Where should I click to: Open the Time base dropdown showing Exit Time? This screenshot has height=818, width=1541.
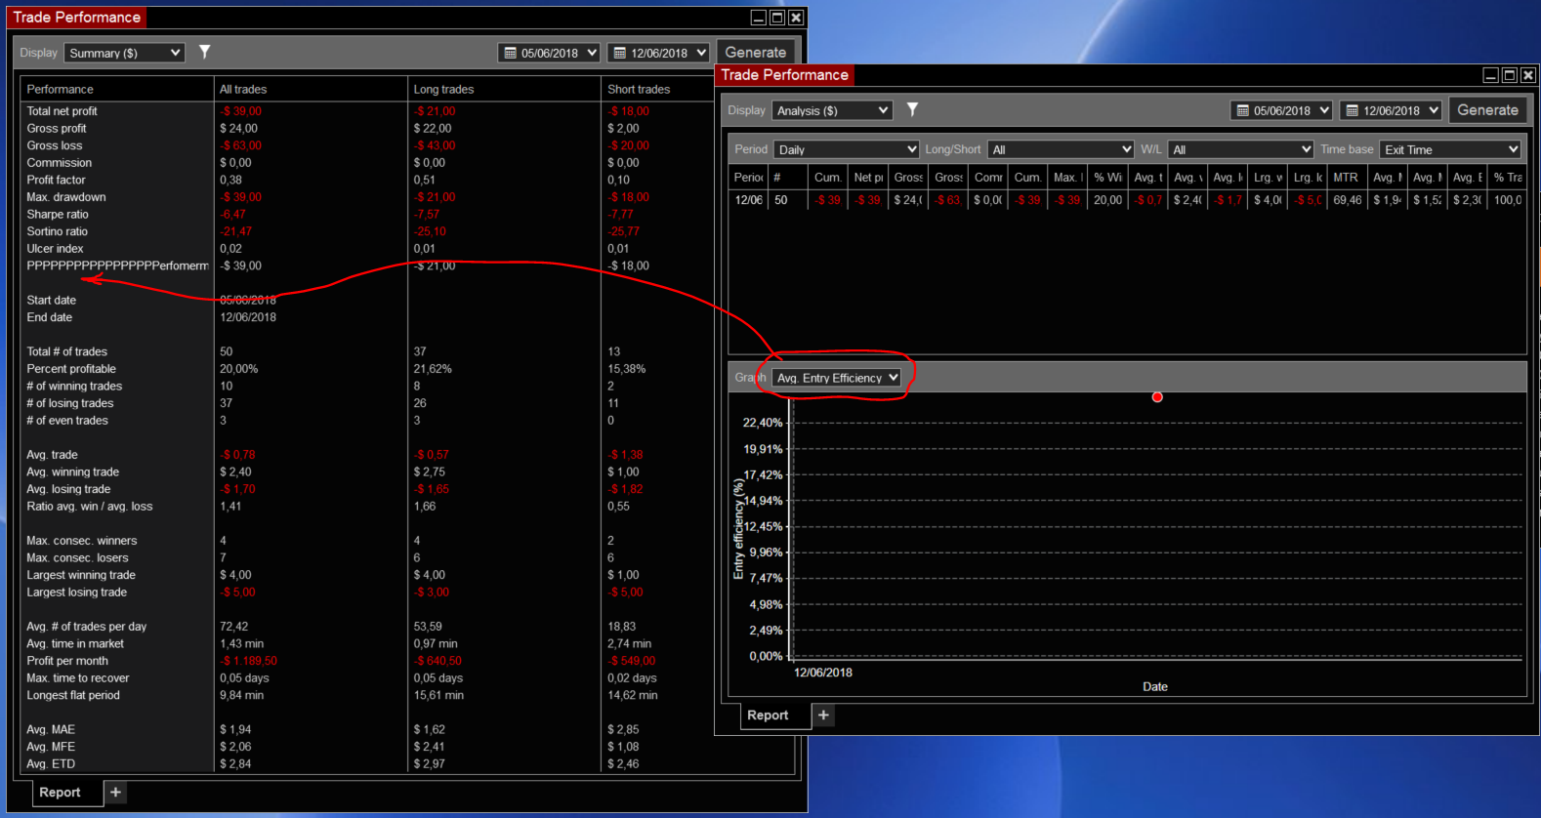(1450, 149)
